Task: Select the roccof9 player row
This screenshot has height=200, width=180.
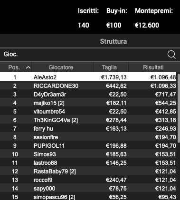Action: [88, 180]
